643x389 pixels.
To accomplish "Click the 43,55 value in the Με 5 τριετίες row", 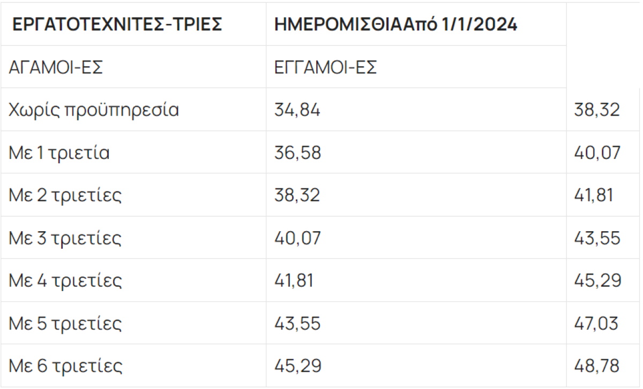I will point(297,324).
